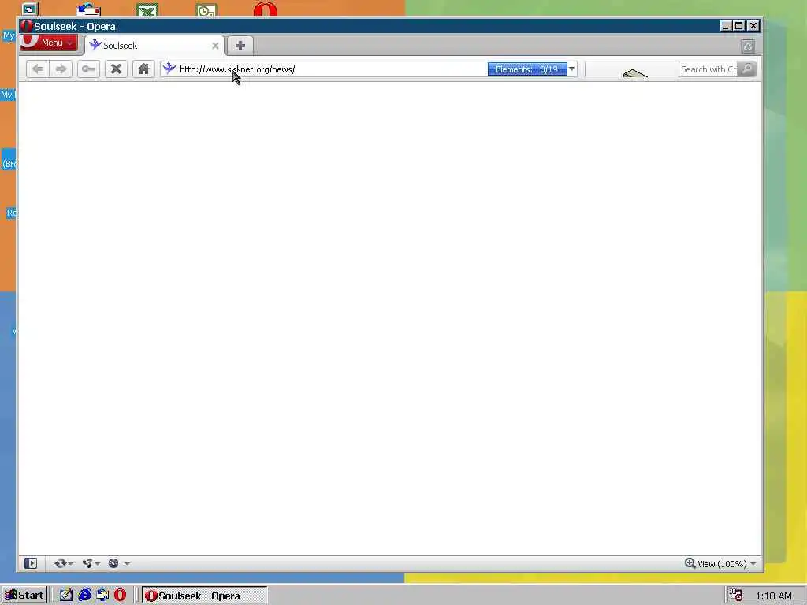Toggle the side panel button in status bar
This screenshot has width=807, height=605.
31,563
